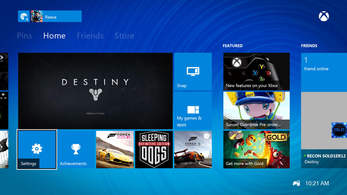Viewport: 347px width, 195px height.
Task: View Sunset Overdrive Pre-order featured tile
Action: point(256,110)
